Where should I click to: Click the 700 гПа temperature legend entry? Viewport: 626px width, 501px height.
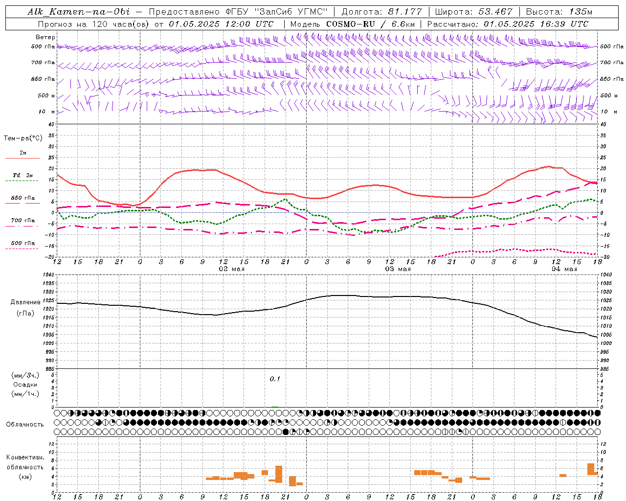[x=22, y=223]
